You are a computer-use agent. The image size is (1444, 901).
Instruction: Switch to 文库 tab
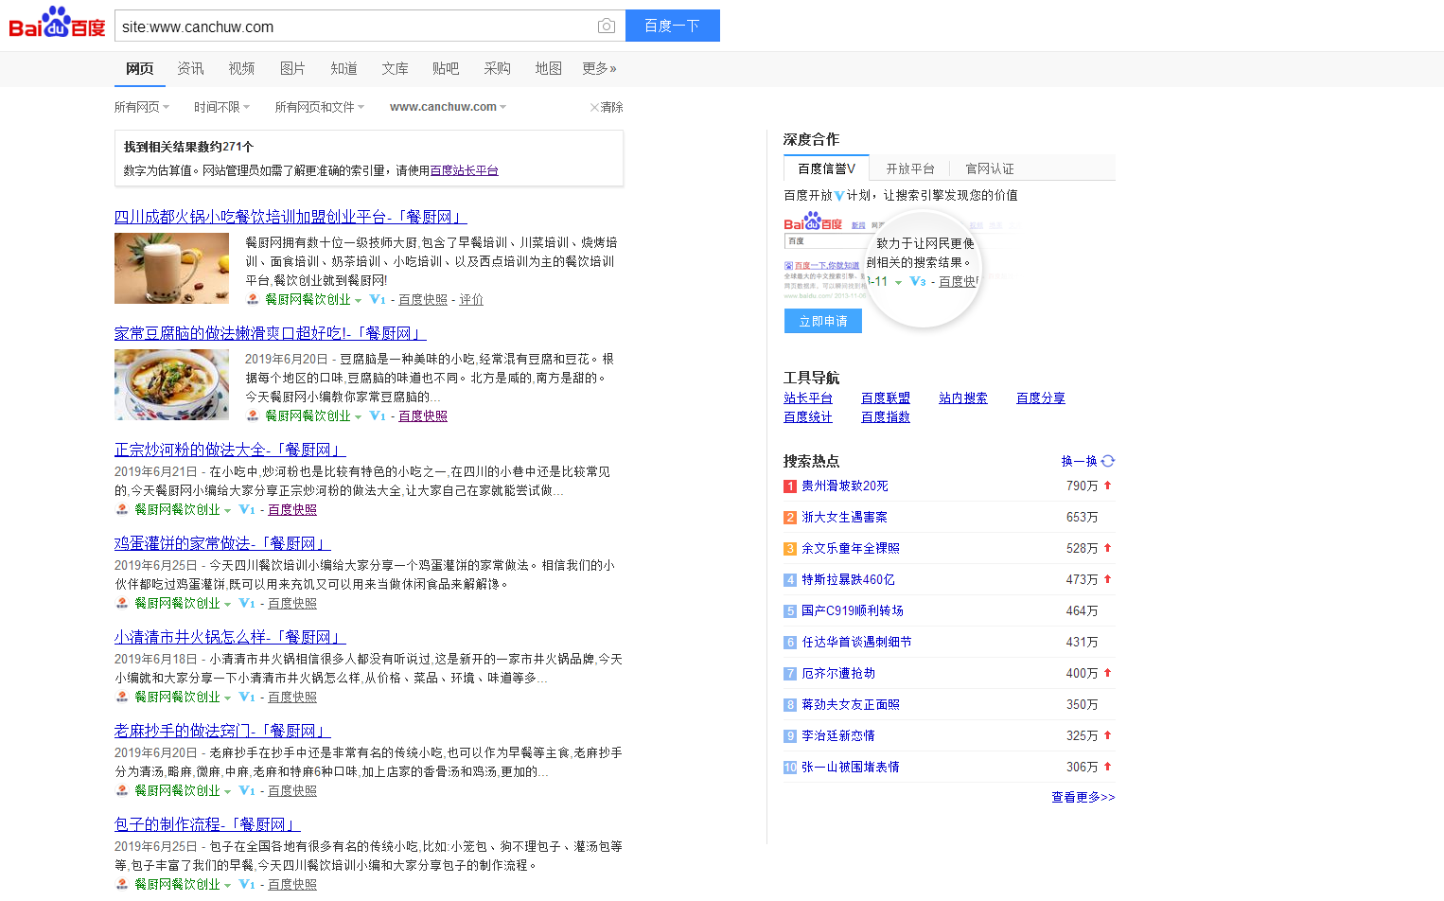pyautogui.click(x=395, y=68)
